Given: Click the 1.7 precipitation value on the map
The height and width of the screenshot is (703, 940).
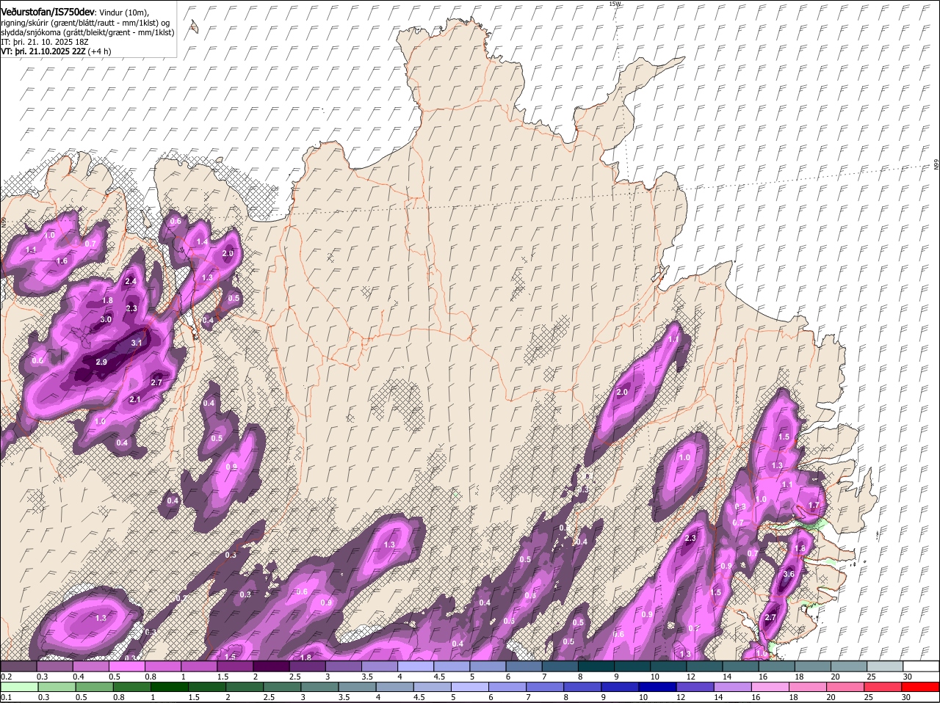Looking at the screenshot, I should [813, 506].
